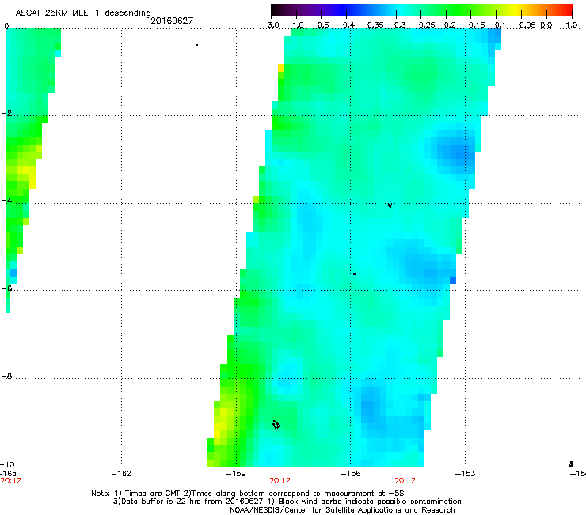The image size is (586, 515).
Task: Click the -0.15 color scale label
Action: click(474, 25)
